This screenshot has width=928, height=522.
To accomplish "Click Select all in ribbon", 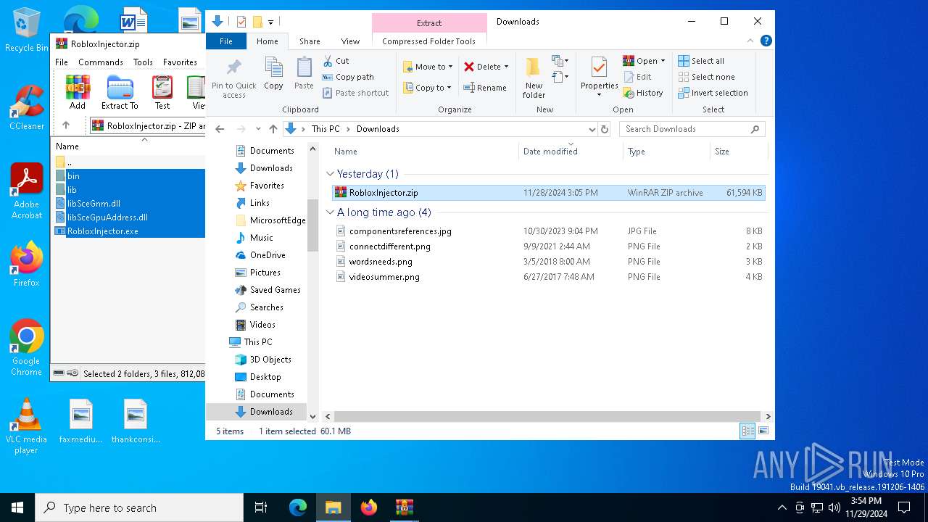I will point(701,61).
